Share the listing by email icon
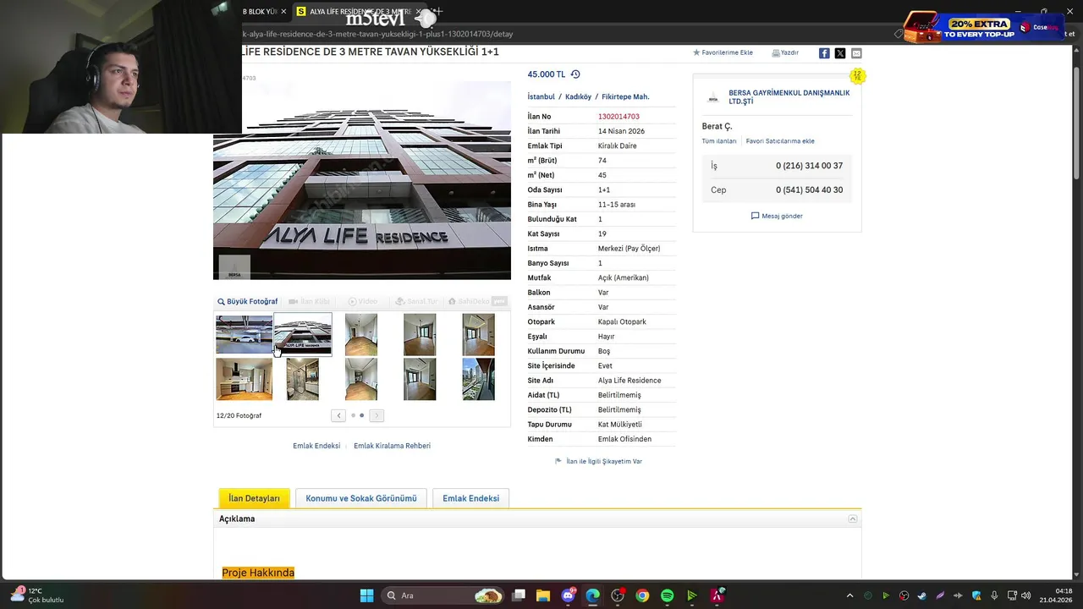Screen dimensions: 1083x609 [856, 53]
